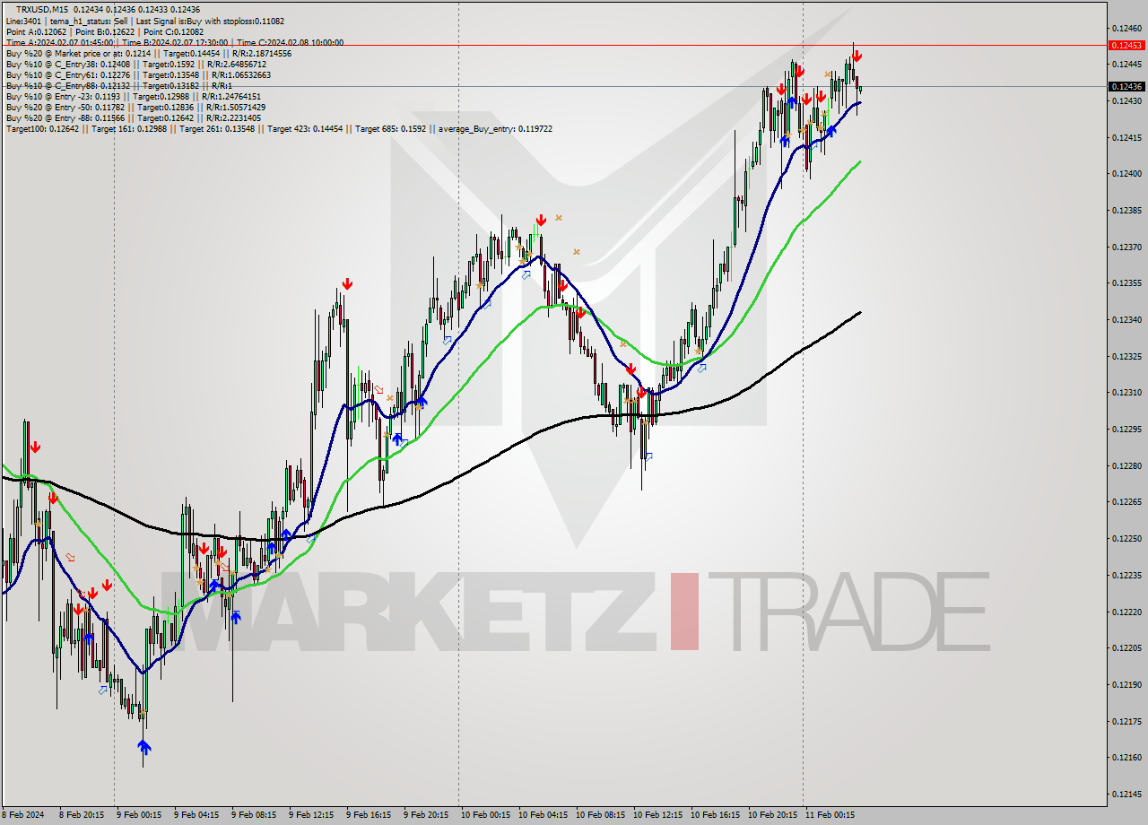Click the 0.12445 price axis label

(x=1126, y=65)
